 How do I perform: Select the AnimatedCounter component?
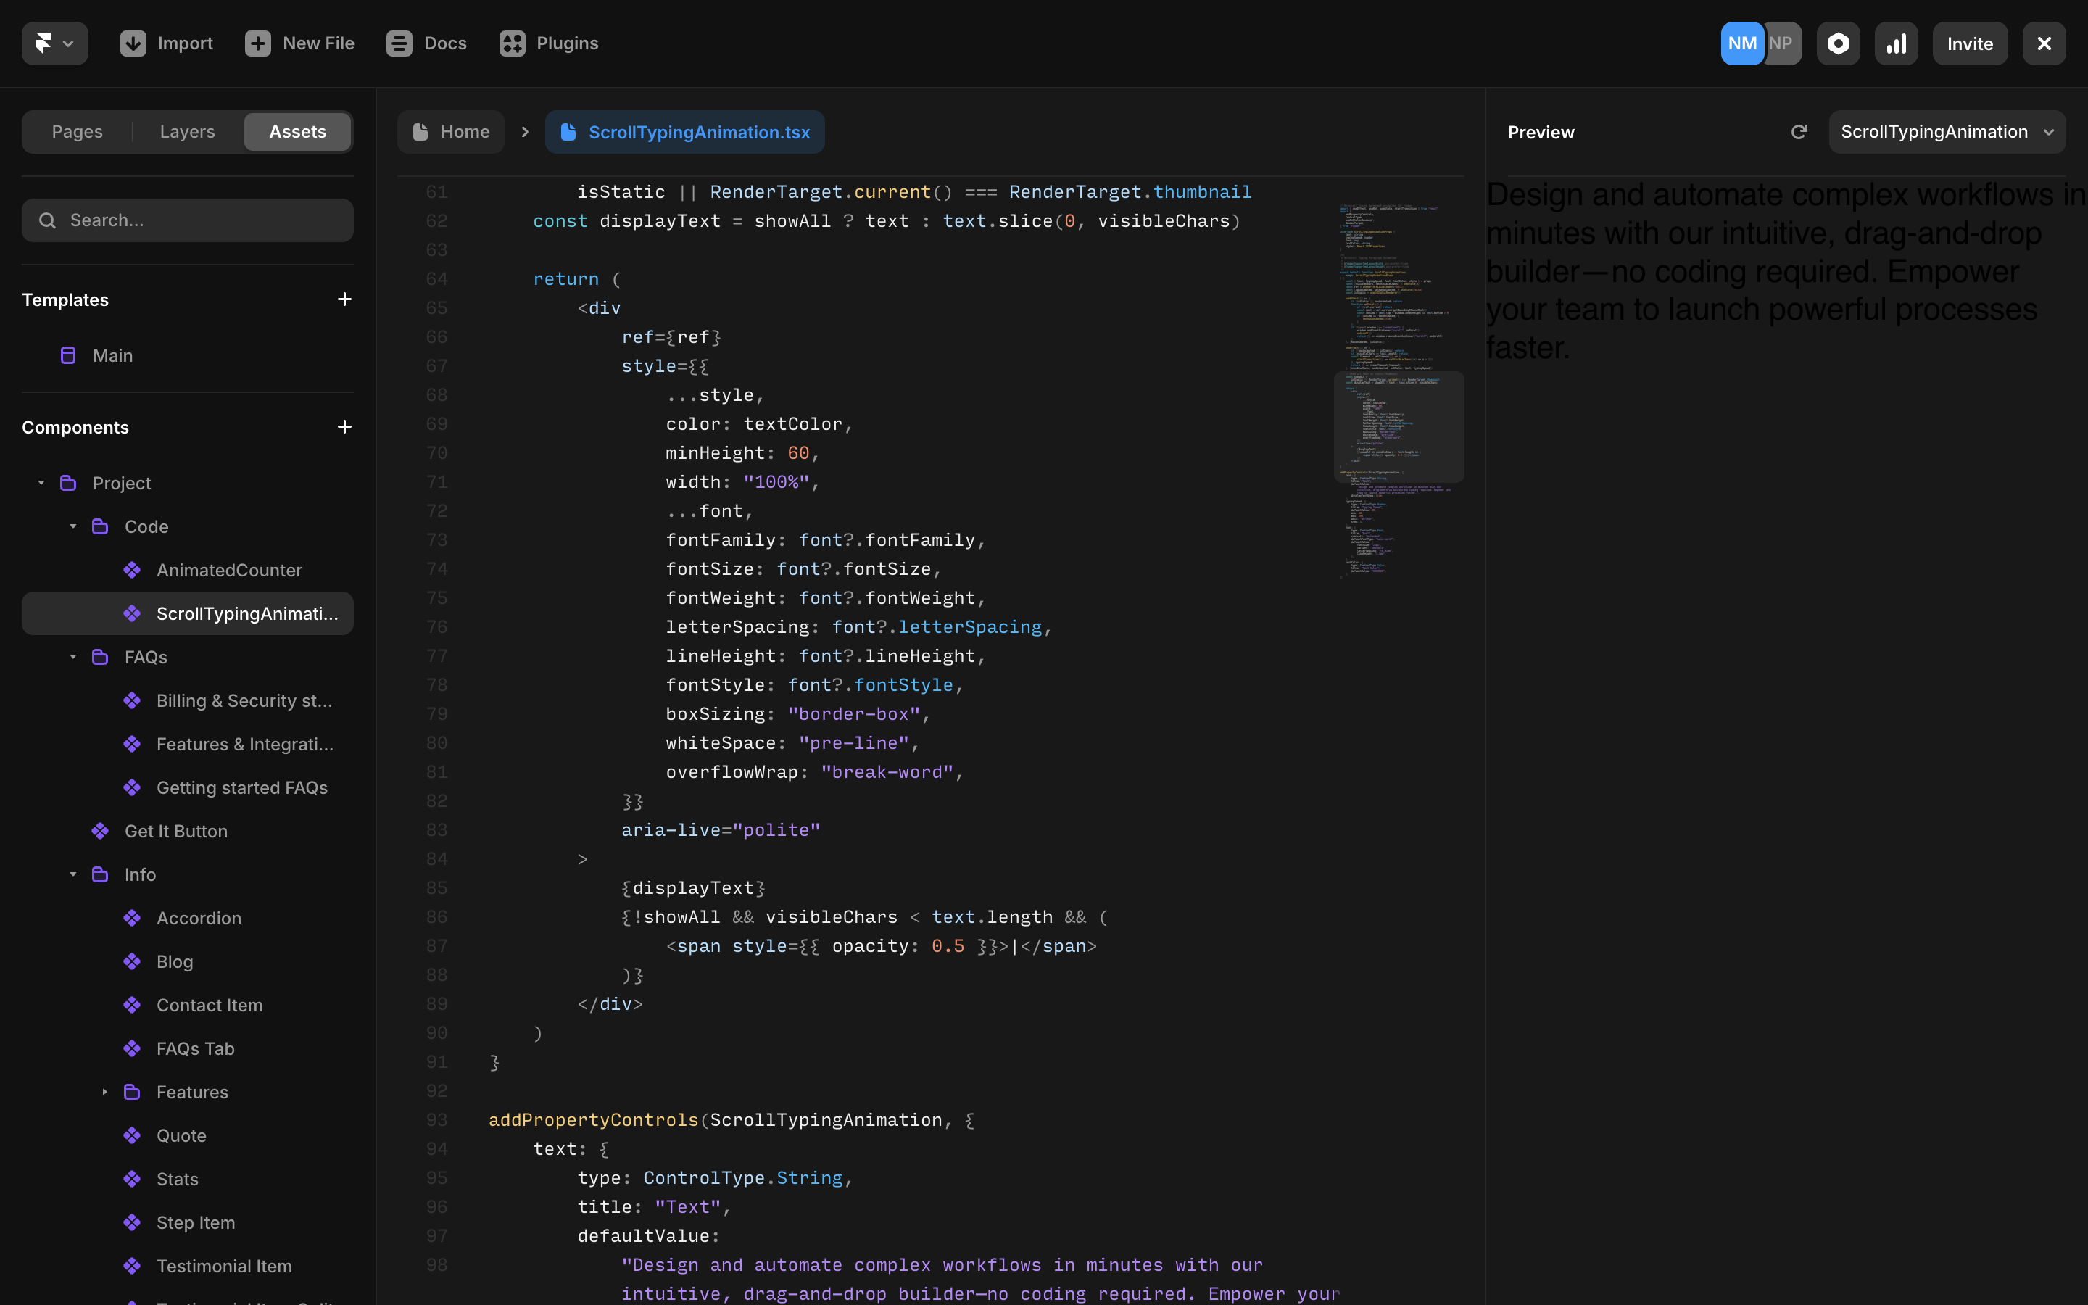tap(228, 570)
